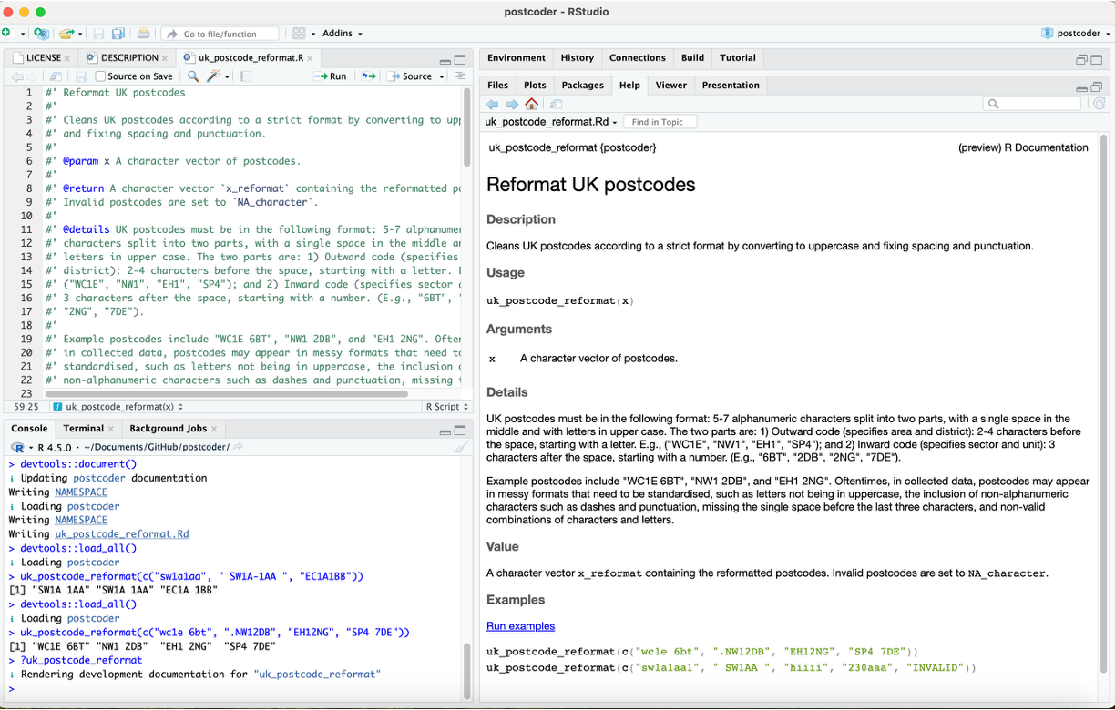
Task: Switch to the DESCRIPTION tab
Action: coord(129,58)
